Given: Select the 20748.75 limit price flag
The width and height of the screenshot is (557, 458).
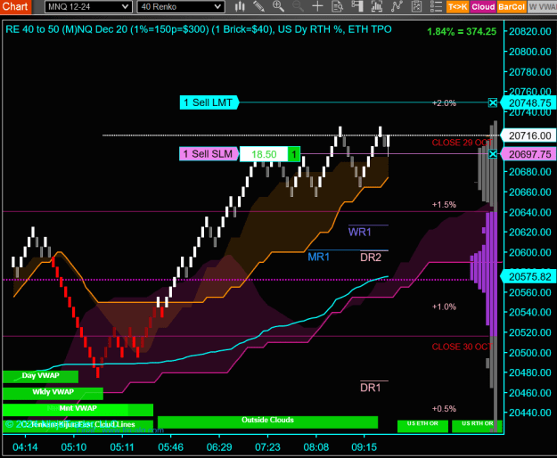Looking at the screenshot, I should [x=528, y=103].
